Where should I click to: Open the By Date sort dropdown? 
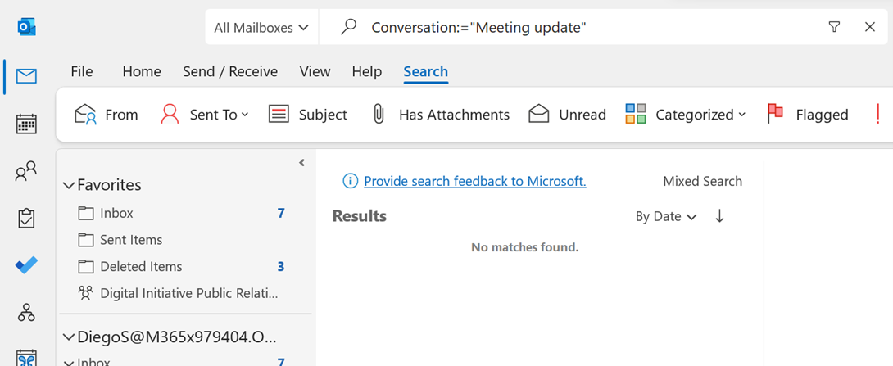(665, 216)
